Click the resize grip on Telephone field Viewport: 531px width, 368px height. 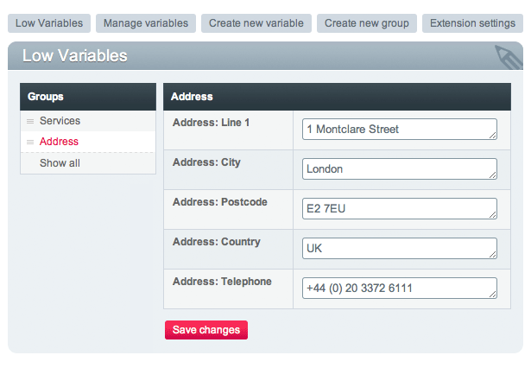[493, 294]
